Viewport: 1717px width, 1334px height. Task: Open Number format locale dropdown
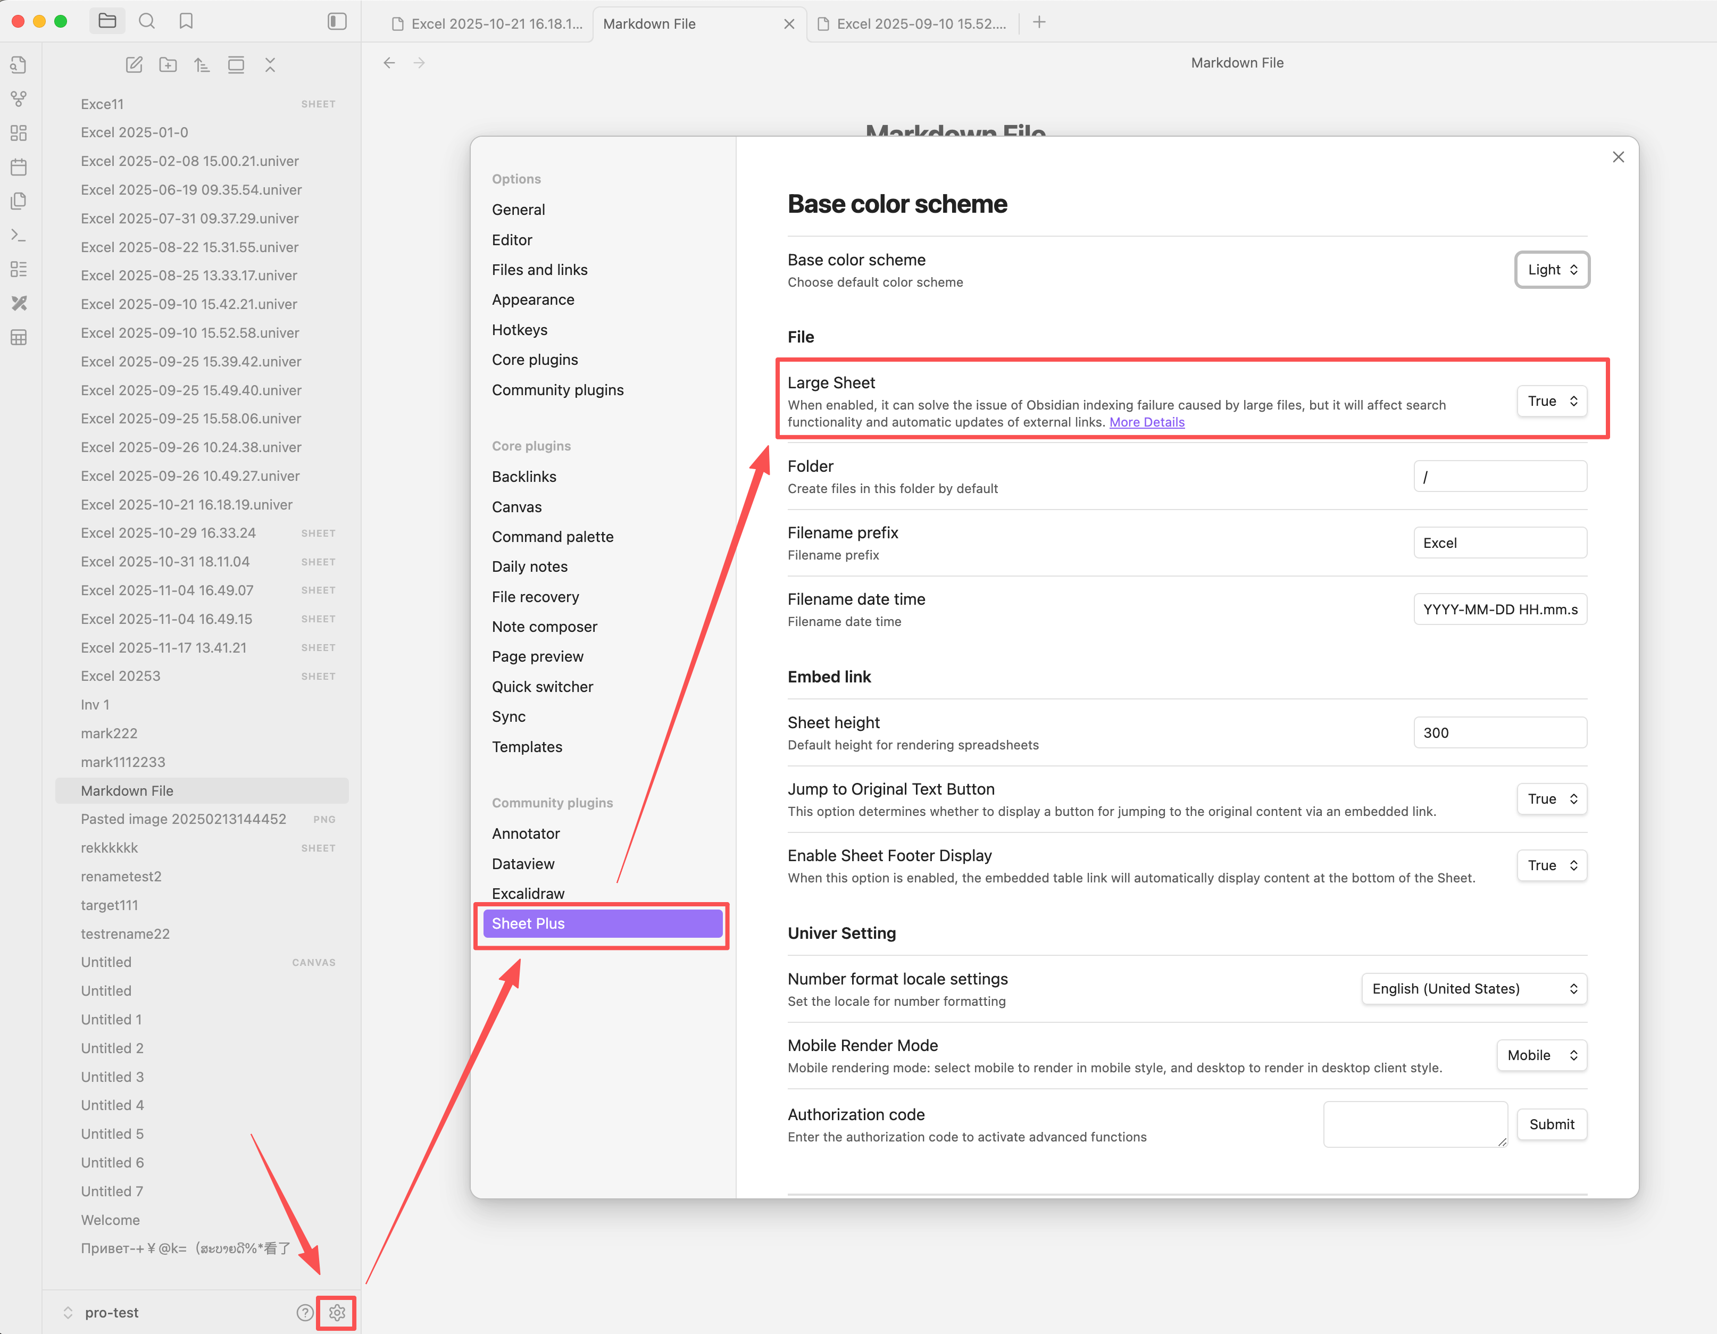pyautogui.click(x=1473, y=988)
